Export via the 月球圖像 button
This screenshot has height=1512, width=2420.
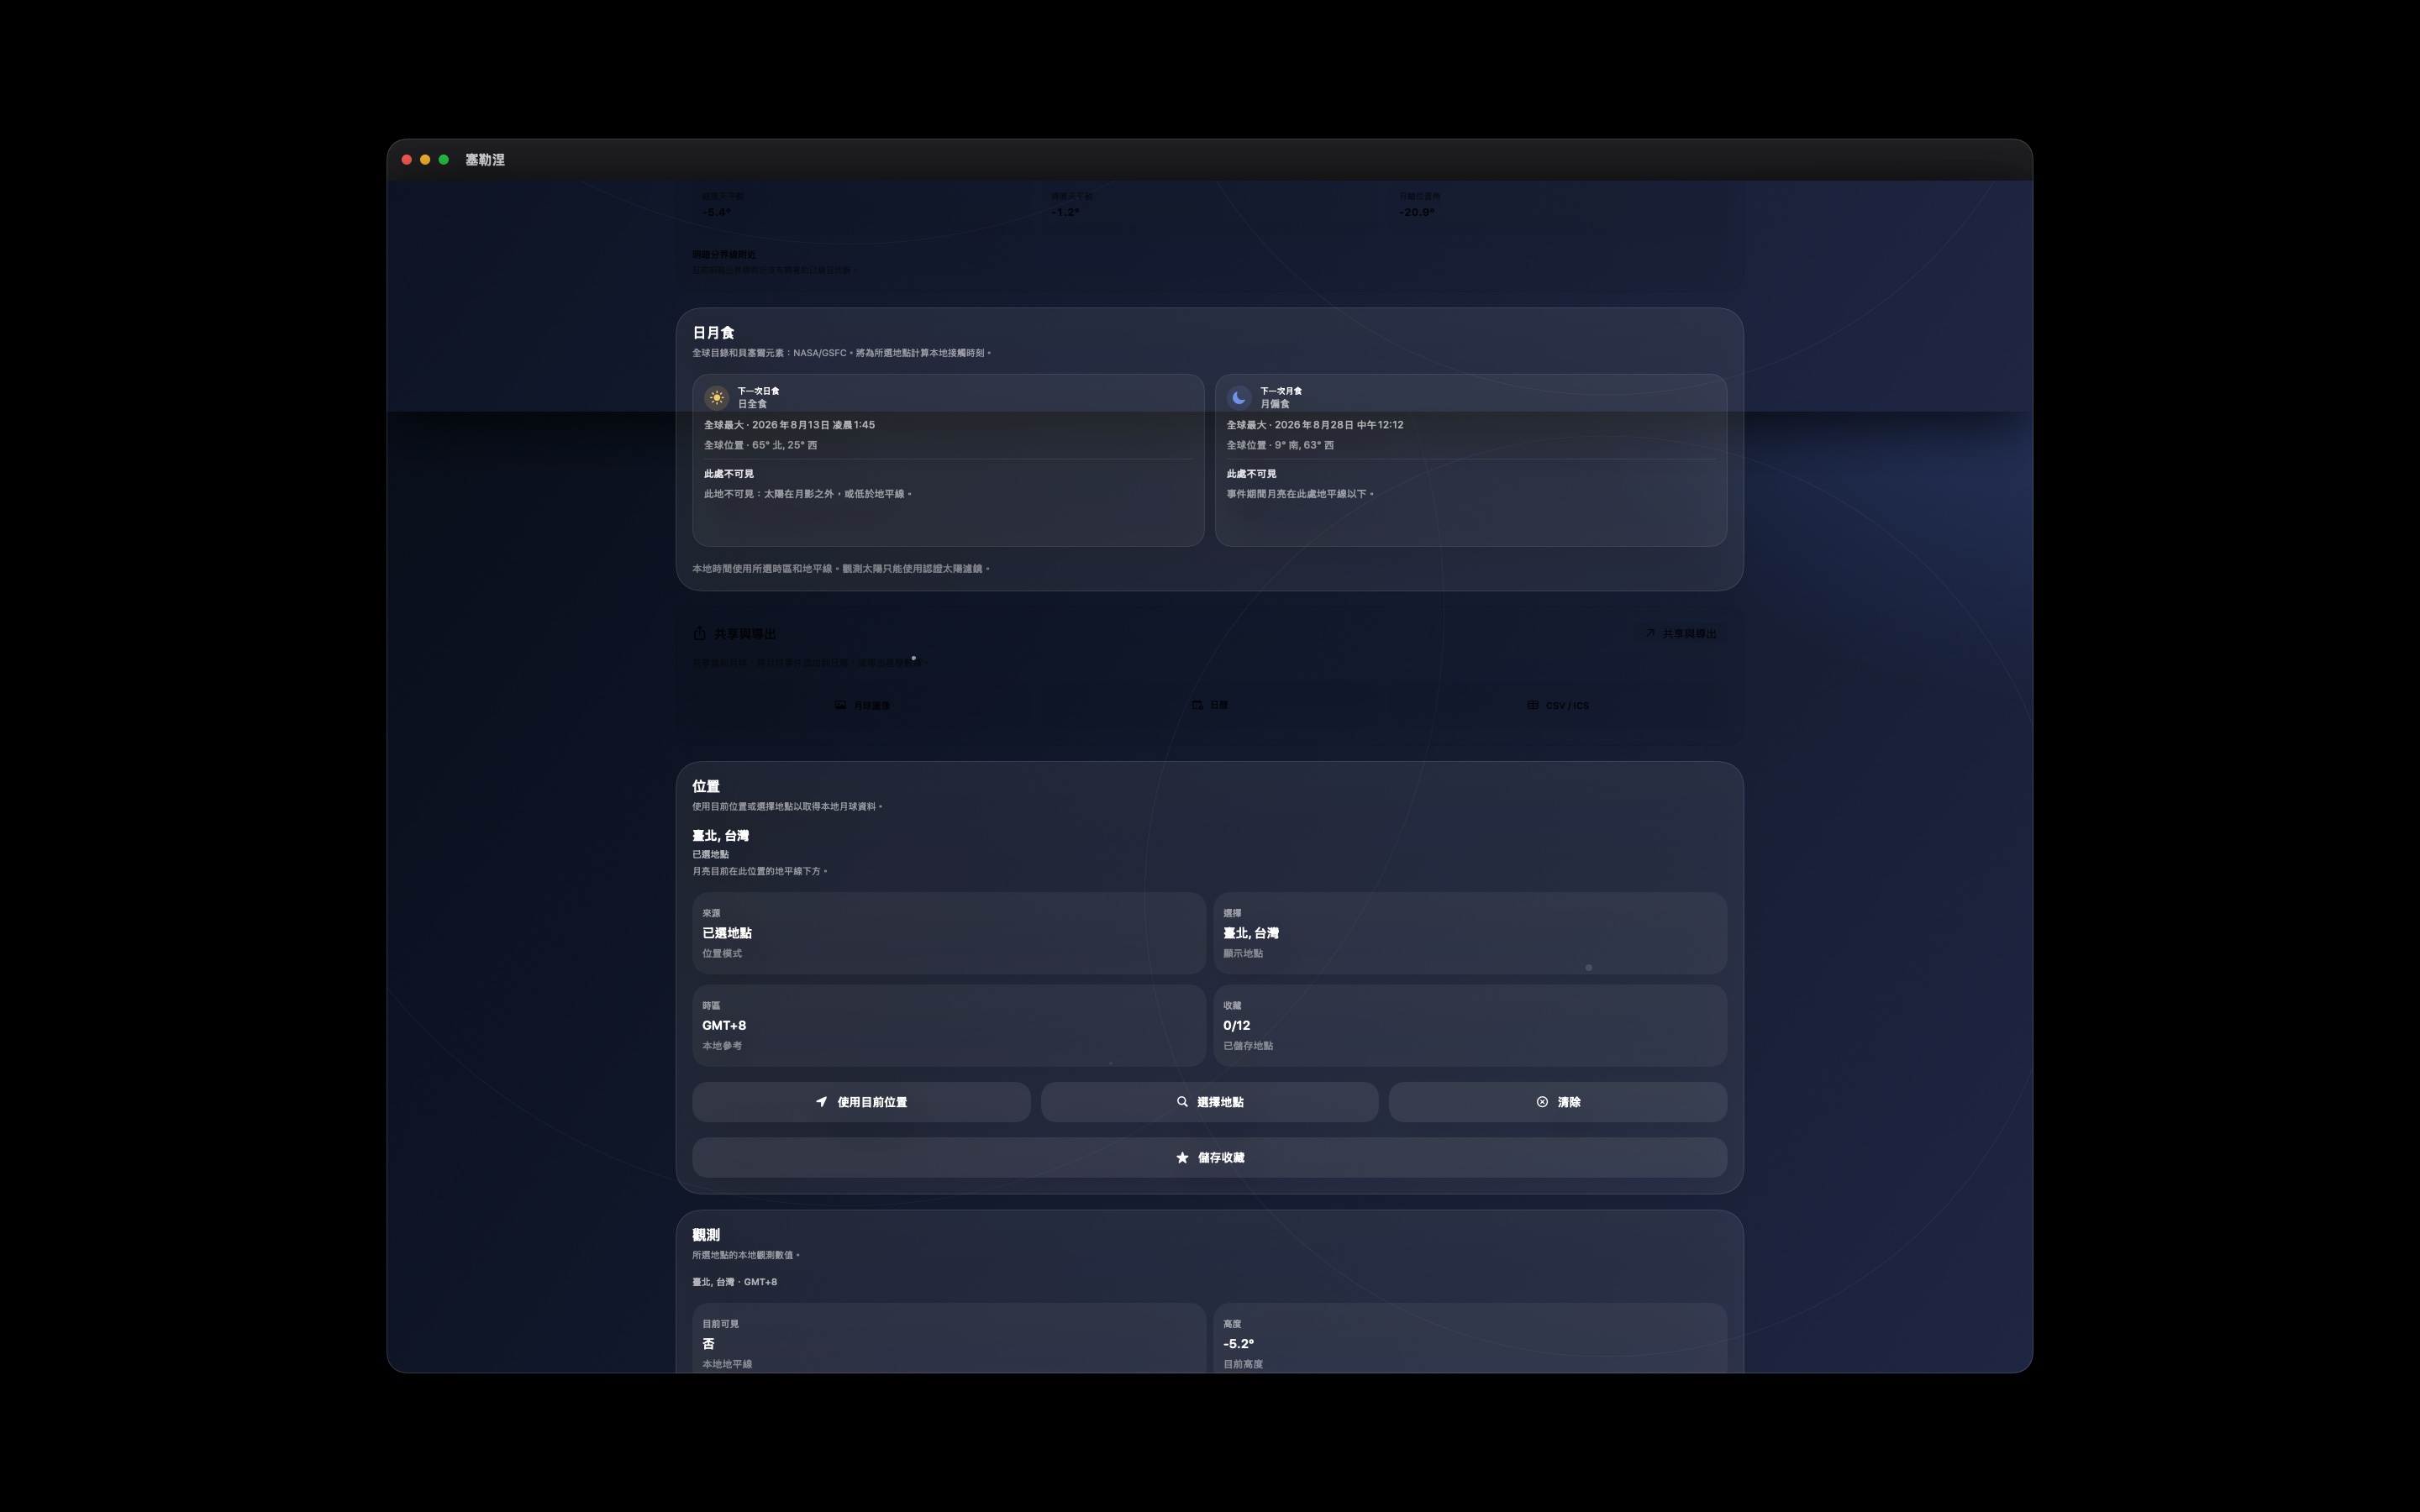tap(862, 705)
